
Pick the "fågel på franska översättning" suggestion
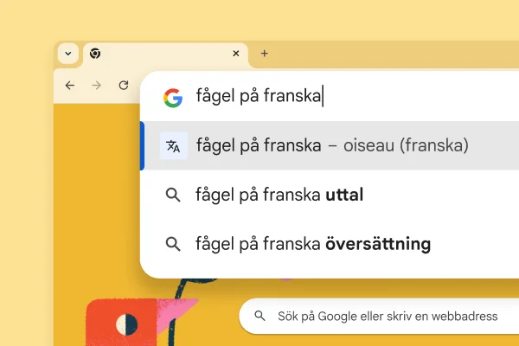tap(313, 244)
